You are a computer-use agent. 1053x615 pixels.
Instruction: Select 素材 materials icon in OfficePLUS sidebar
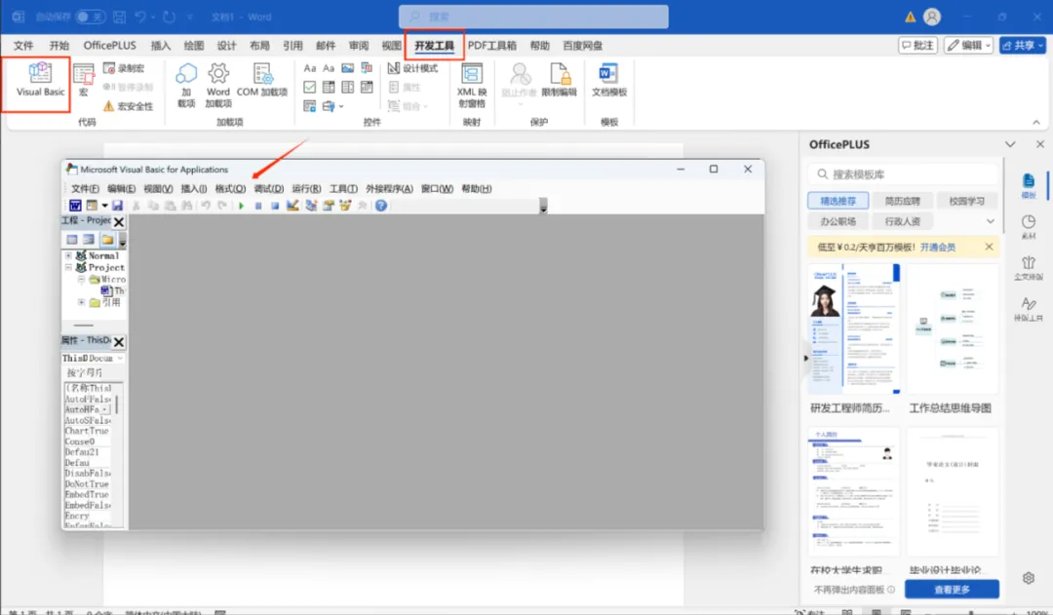pos(1029,226)
